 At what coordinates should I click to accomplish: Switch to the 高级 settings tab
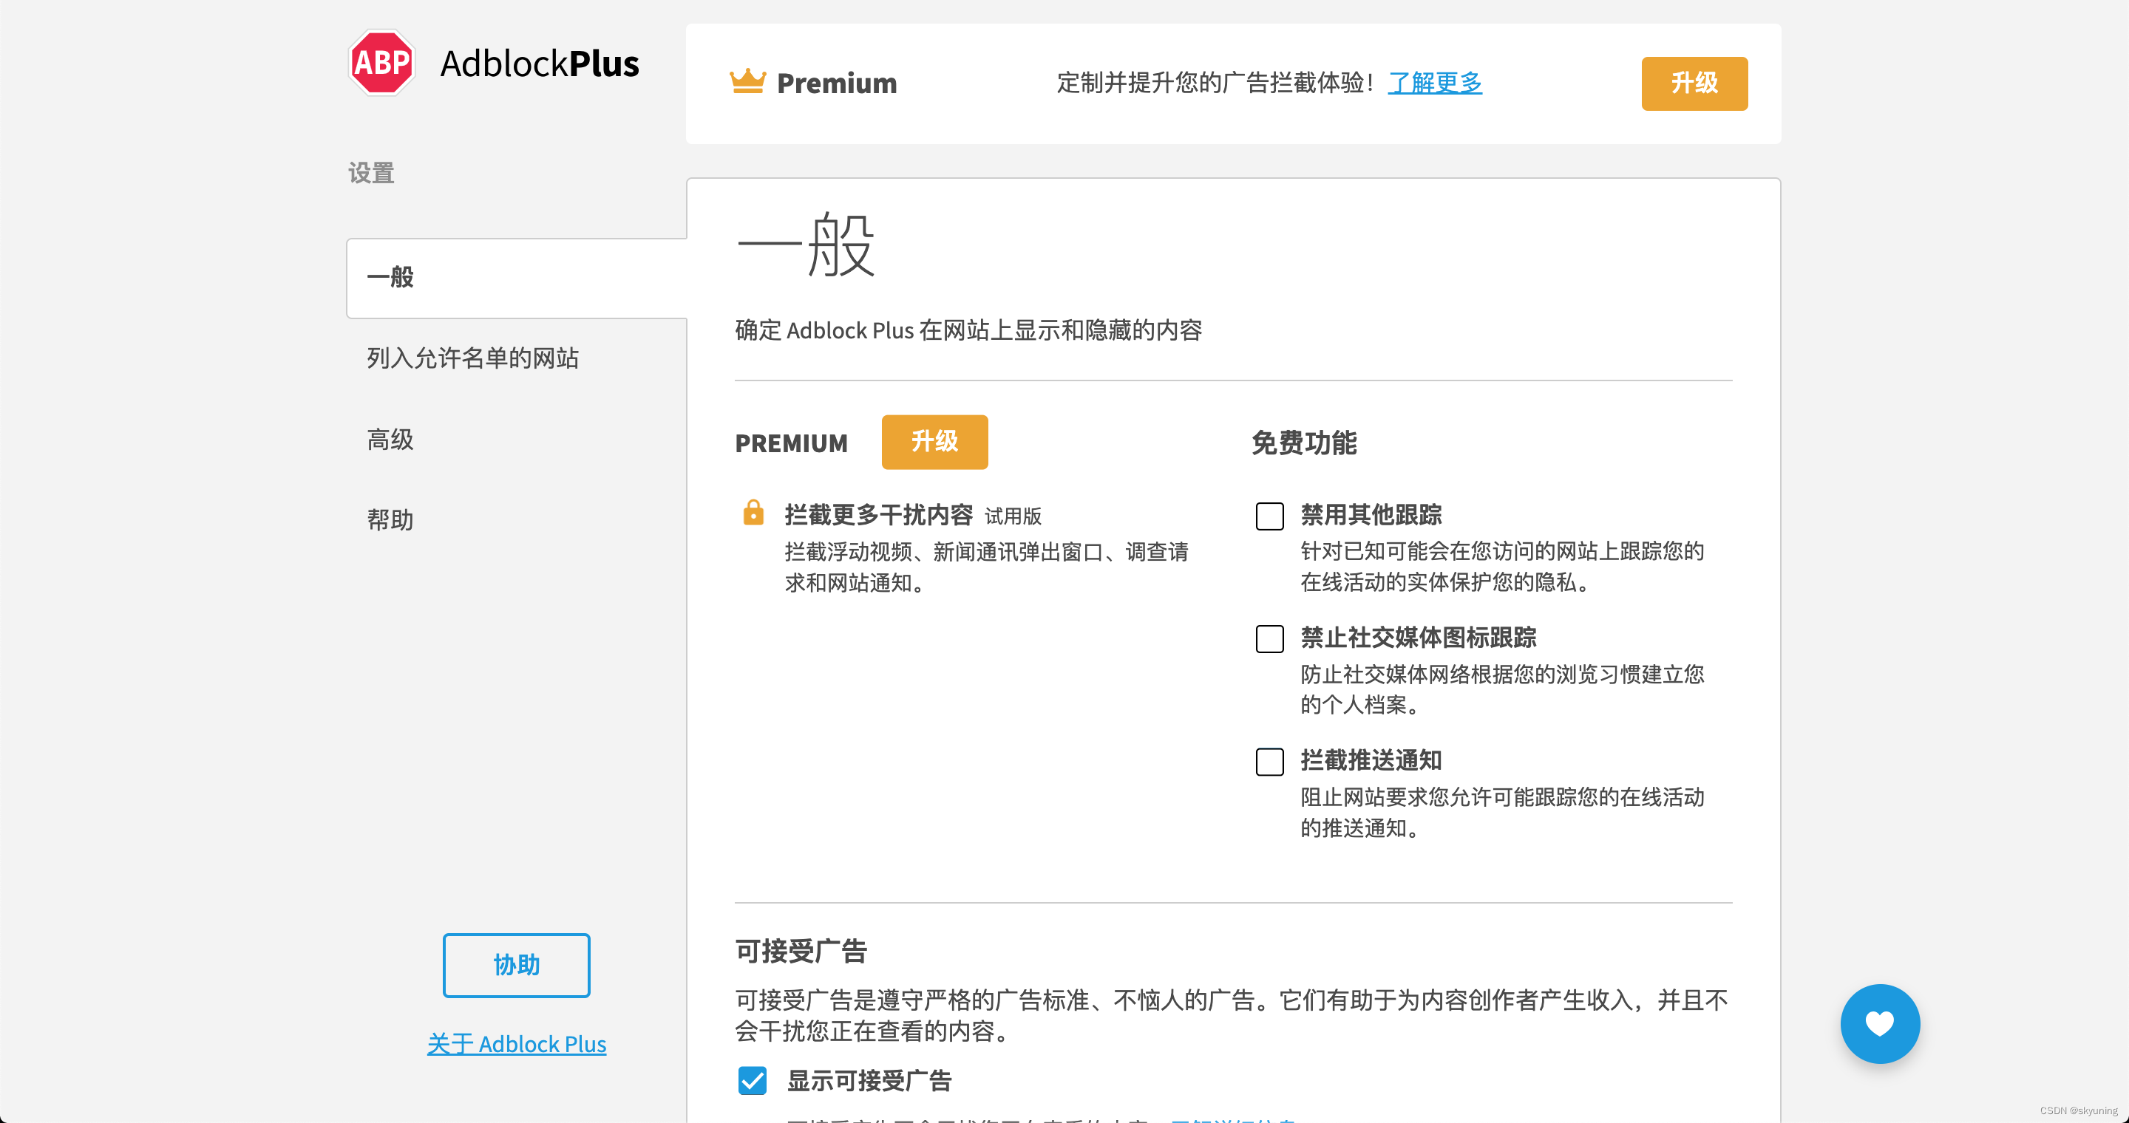pyautogui.click(x=390, y=440)
